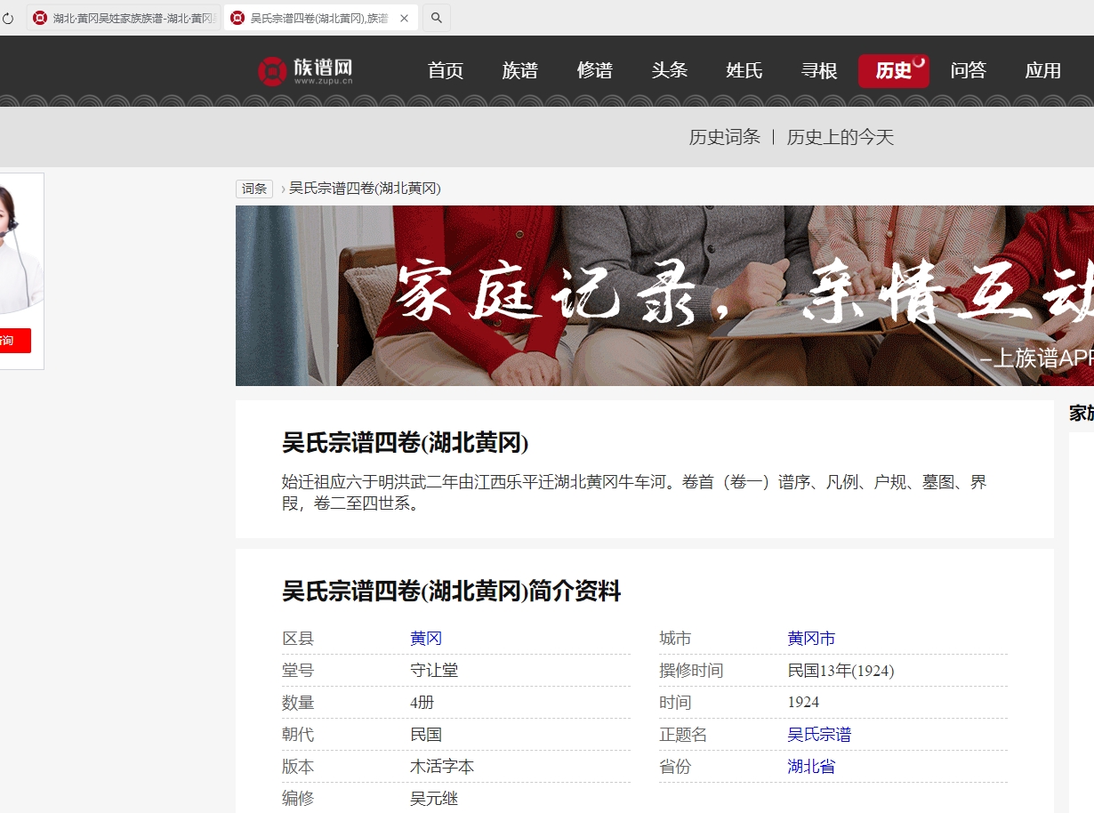The width and height of the screenshot is (1094, 813).
Task: Open the 姓氏 navigation item
Action: [744, 71]
